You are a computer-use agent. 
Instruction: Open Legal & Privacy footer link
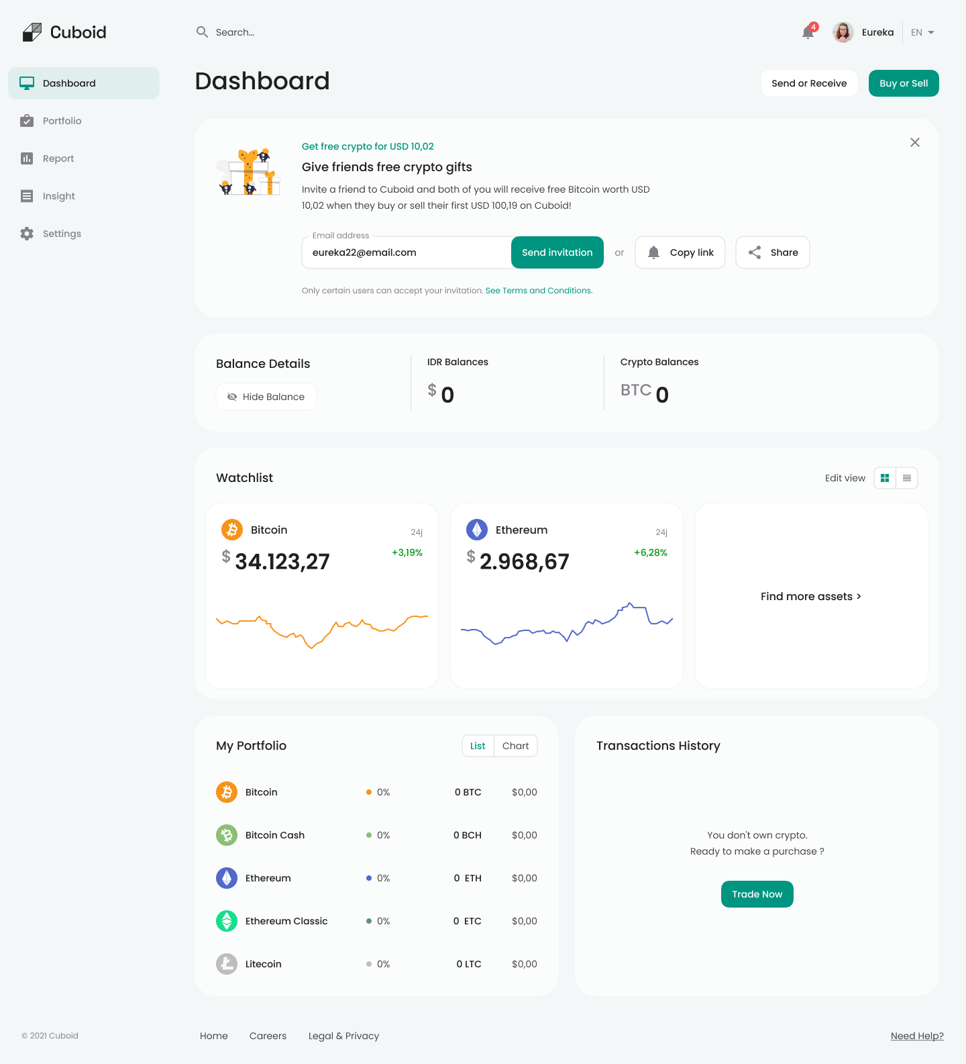(343, 1036)
